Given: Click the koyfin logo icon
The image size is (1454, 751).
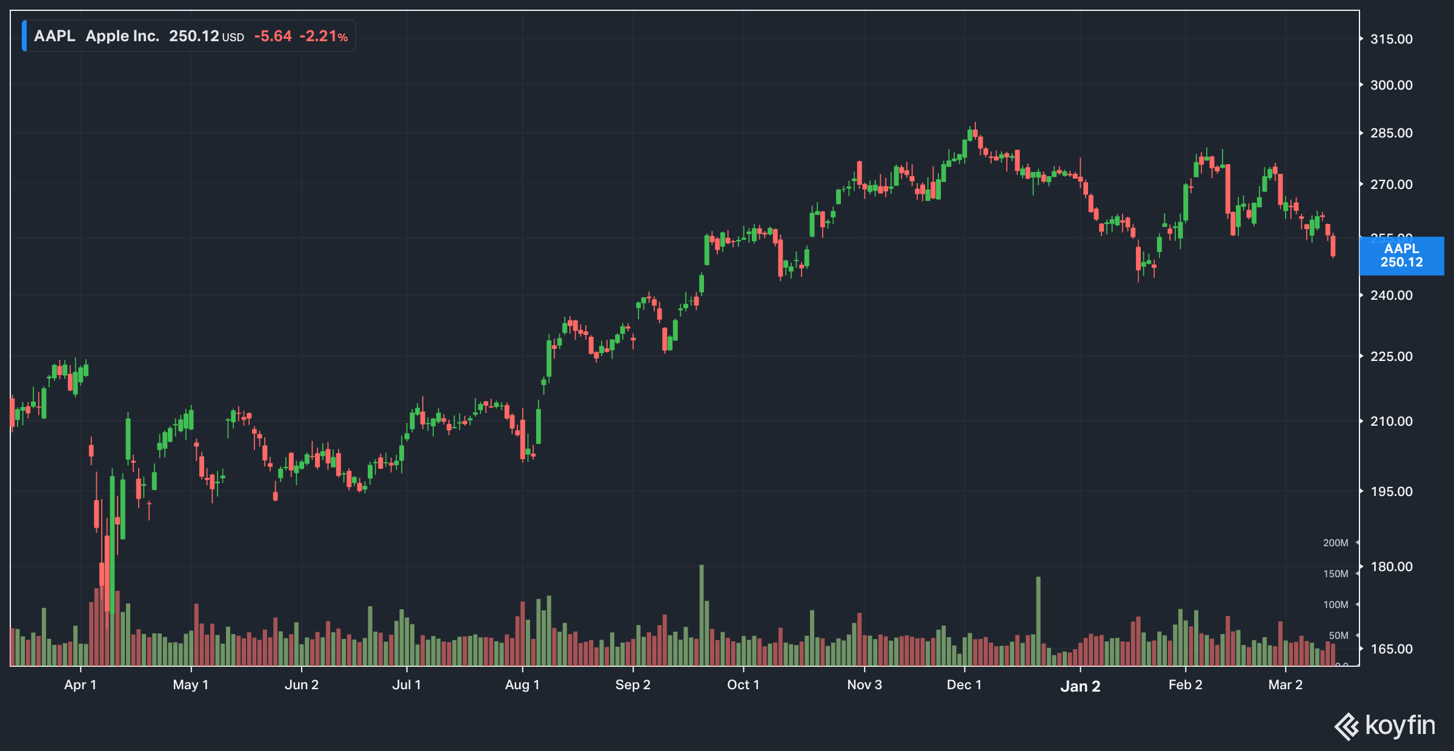Looking at the screenshot, I should 1347,726.
